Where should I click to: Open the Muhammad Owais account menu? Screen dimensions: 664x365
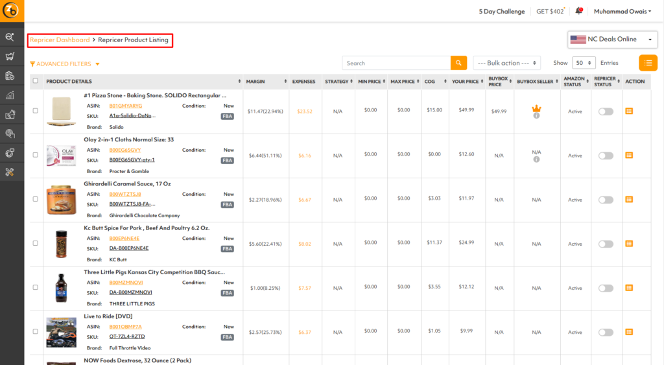pyautogui.click(x=622, y=12)
